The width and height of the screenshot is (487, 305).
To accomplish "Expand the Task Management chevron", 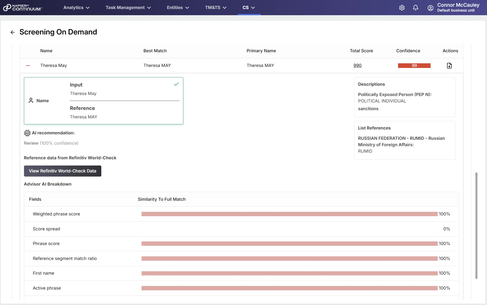I will click(x=149, y=8).
